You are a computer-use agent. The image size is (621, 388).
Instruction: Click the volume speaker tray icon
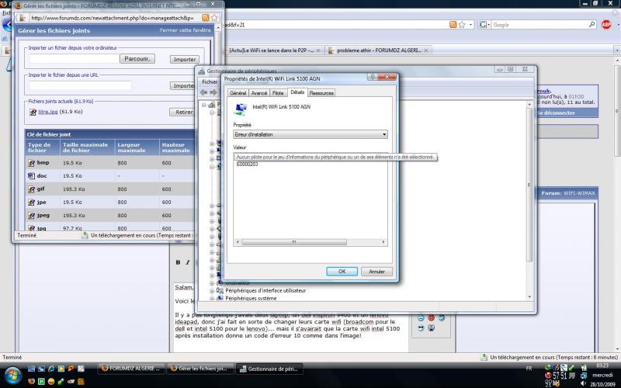[583, 383]
